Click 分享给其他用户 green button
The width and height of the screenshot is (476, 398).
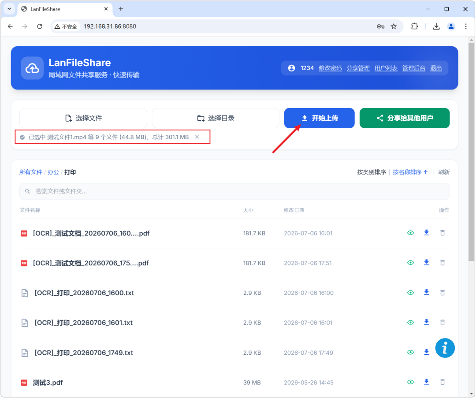click(x=405, y=118)
